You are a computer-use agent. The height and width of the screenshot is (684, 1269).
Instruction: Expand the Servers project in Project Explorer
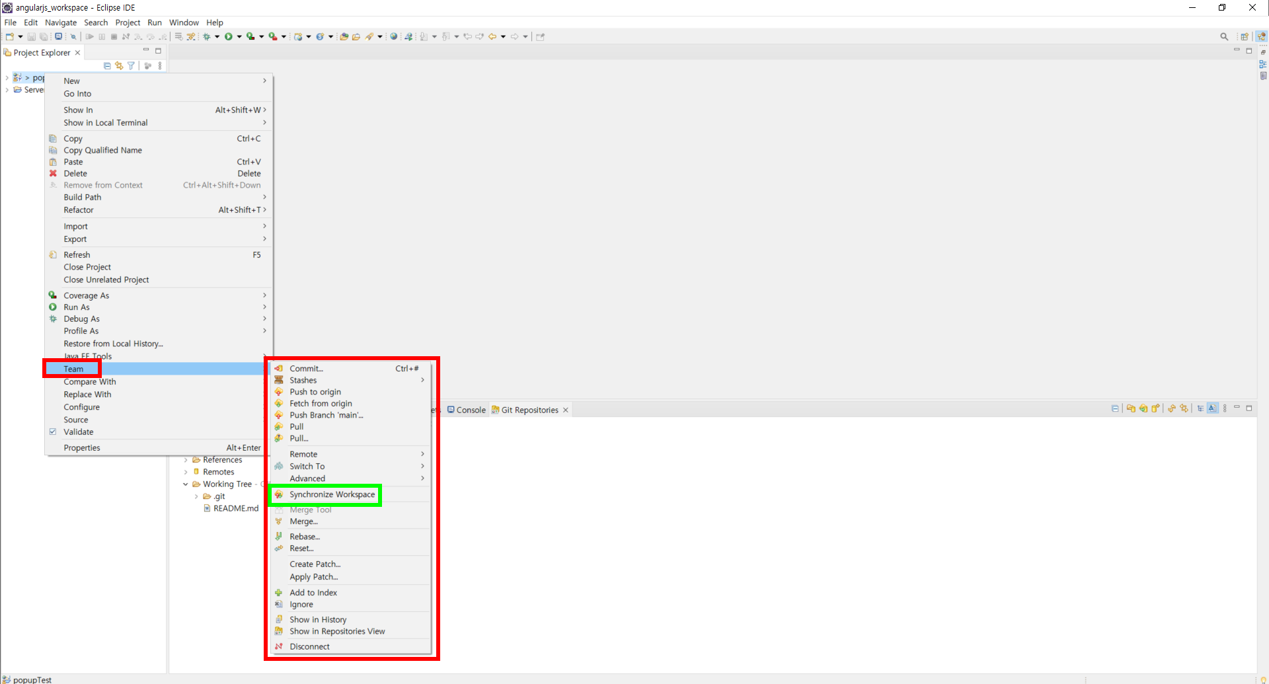pos(7,90)
